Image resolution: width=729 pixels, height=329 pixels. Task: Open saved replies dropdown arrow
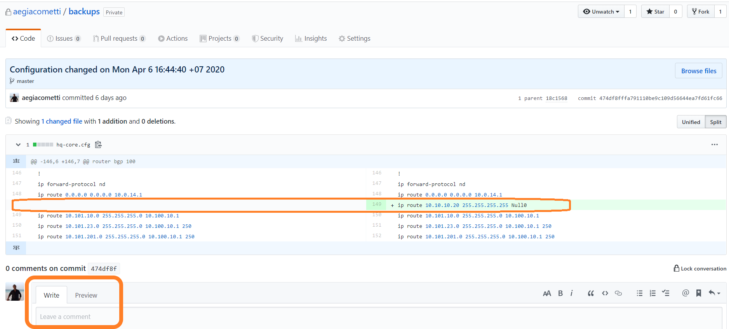714,293
